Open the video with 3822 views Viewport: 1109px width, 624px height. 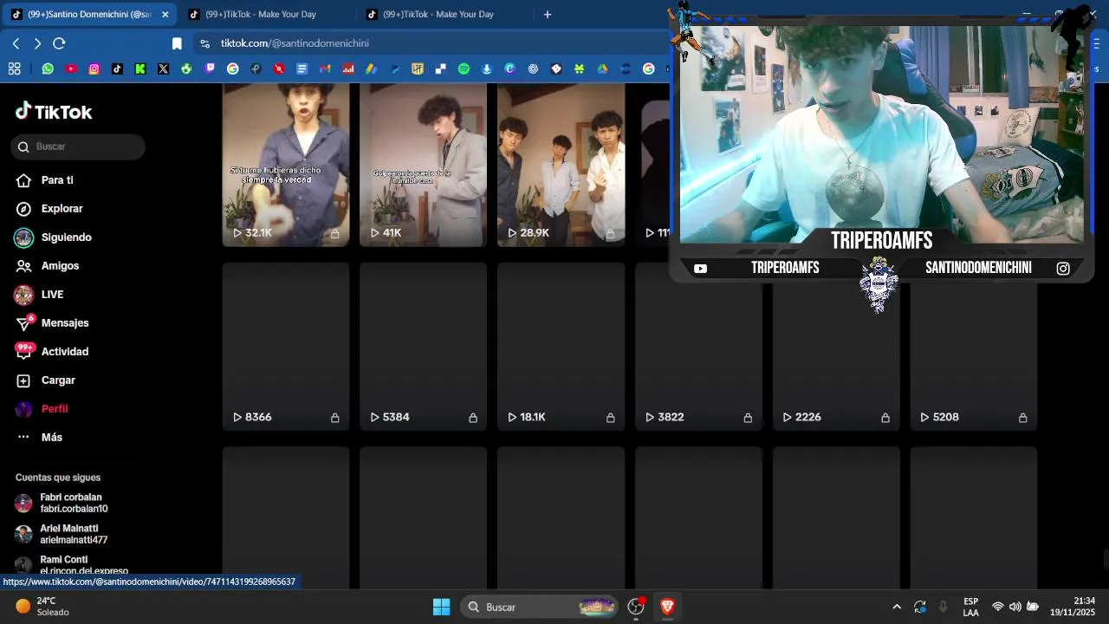(x=698, y=355)
